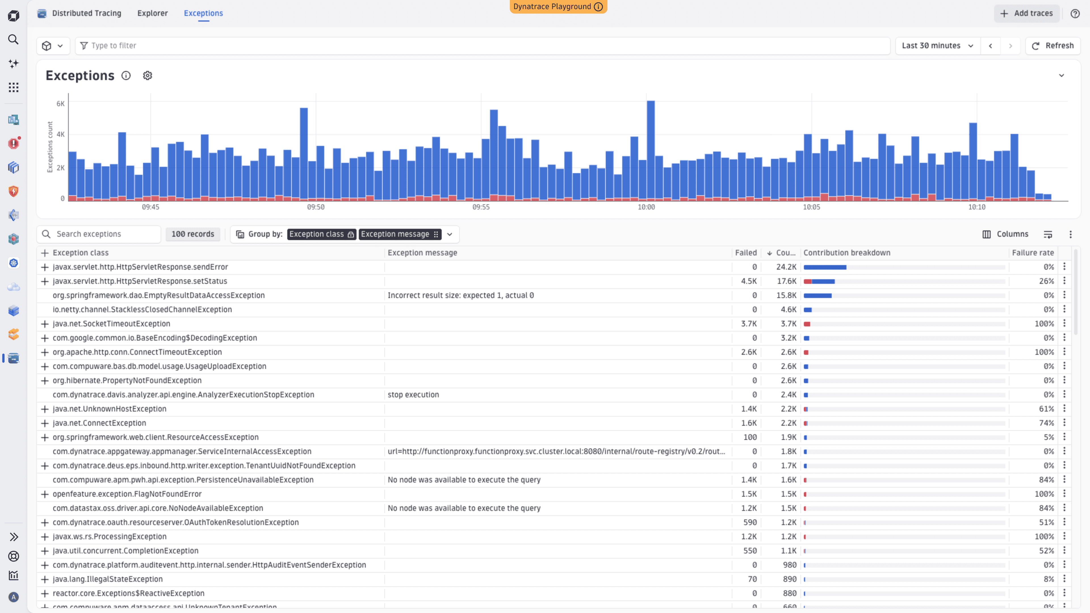The image size is (1090, 613).
Task: Click io.netty.channel.StacklessClosedChannelException row text
Action: (x=142, y=310)
